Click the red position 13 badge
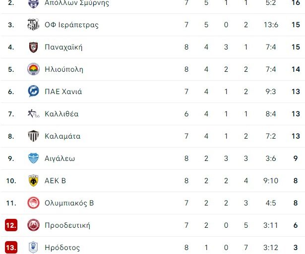The image size is (305, 254). 11,248
